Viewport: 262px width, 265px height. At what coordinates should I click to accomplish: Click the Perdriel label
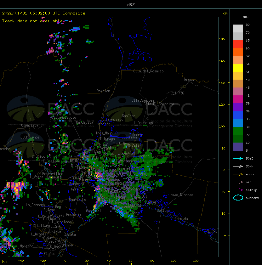click(77, 183)
